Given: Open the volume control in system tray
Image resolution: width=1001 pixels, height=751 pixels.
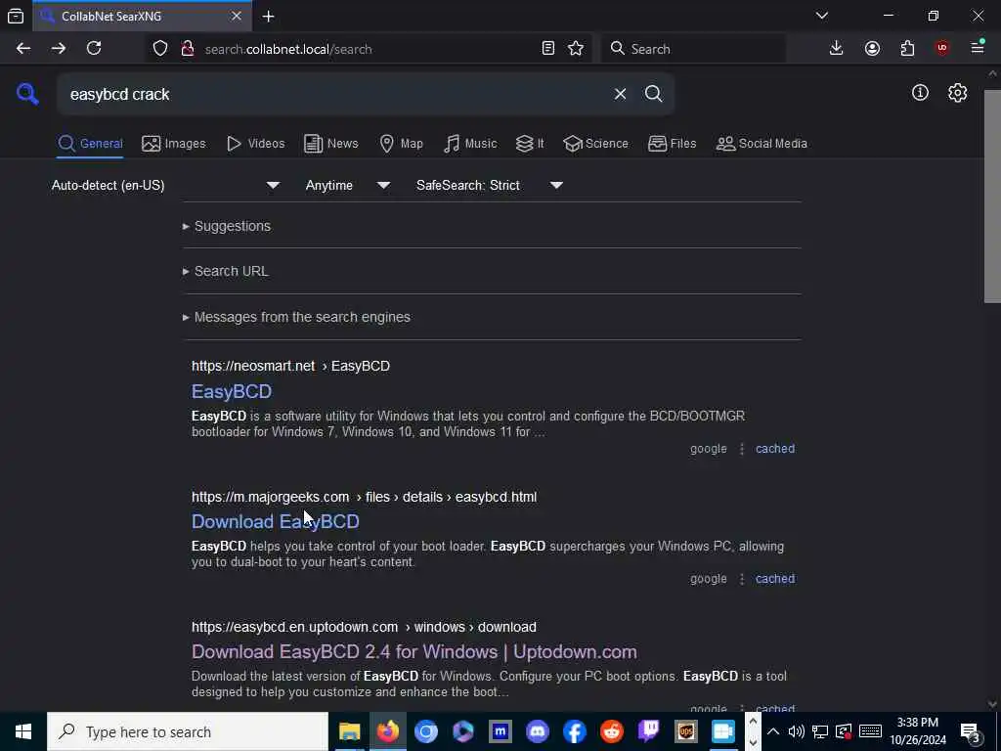Looking at the screenshot, I should pos(796,731).
